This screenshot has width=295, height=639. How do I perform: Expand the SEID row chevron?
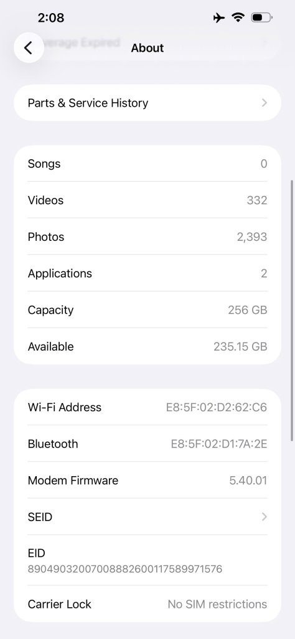(264, 517)
